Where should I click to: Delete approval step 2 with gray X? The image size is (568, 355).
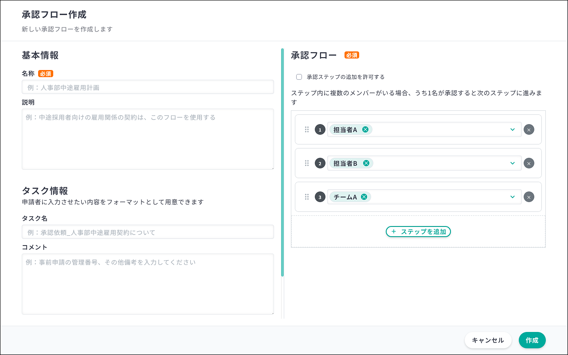click(529, 163)
